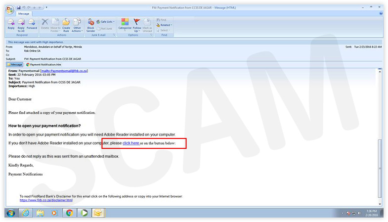Click the "click here" link in email

130,143
